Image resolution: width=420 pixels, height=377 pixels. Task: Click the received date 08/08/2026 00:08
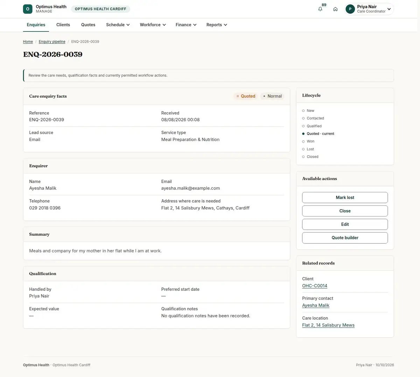click(x=181, y=120)
